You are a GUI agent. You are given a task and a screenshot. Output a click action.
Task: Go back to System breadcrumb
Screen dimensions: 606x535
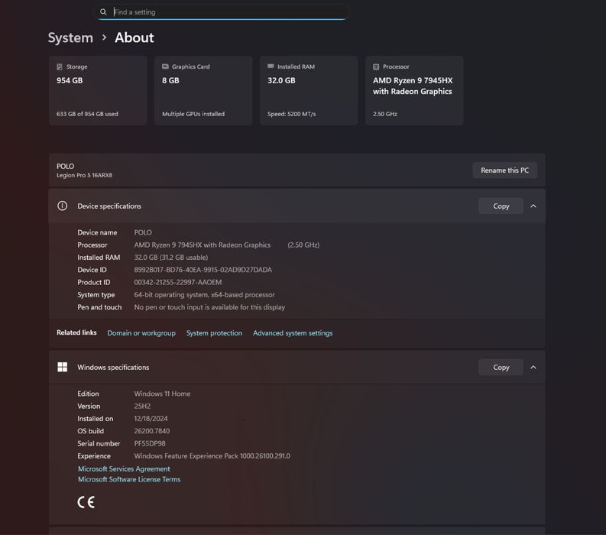70,37
